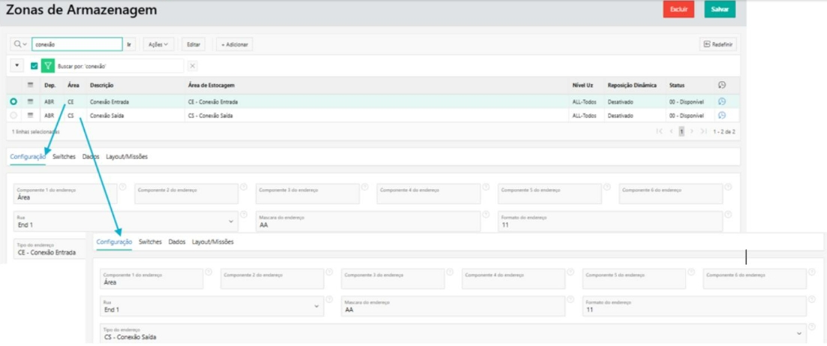The width and height of the screenshot is (827, 346).
Task: Collapse the filter bar with triangle toggle
Action: click(x=17, y=66)
